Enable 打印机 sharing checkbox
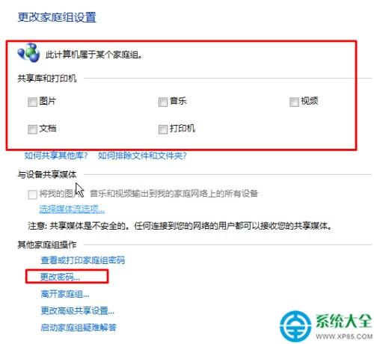The width and height of the screenshot is (374, 344). (163, 129)
